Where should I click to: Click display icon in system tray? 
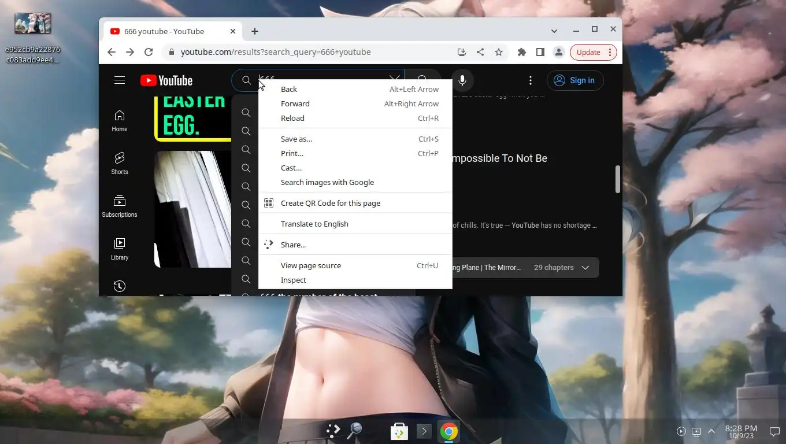point(696,431)
